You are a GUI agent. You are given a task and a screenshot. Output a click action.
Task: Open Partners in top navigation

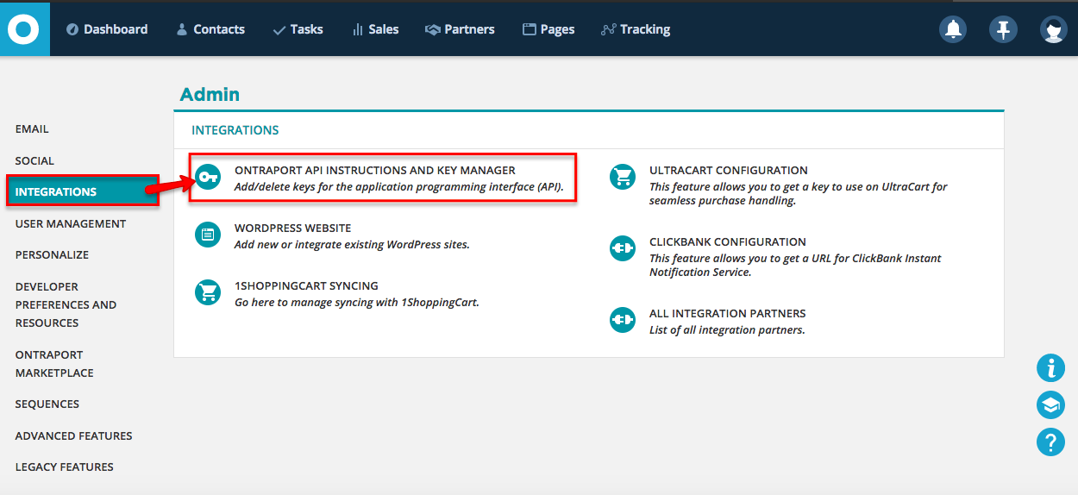tap(460, 29)
